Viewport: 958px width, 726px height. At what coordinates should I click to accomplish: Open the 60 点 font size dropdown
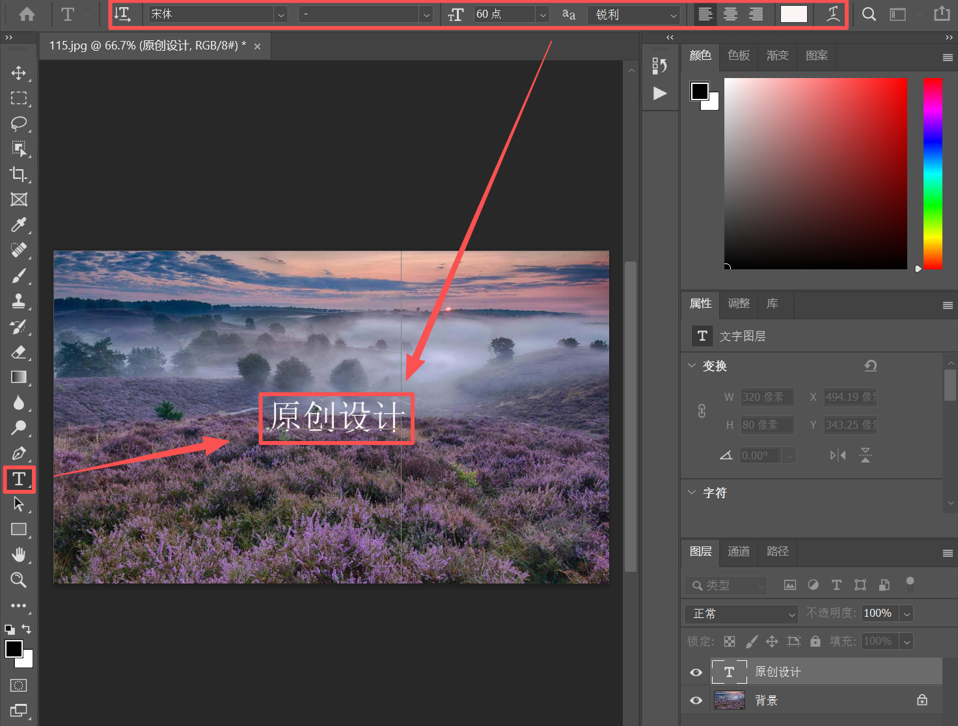tap(543, 14)
